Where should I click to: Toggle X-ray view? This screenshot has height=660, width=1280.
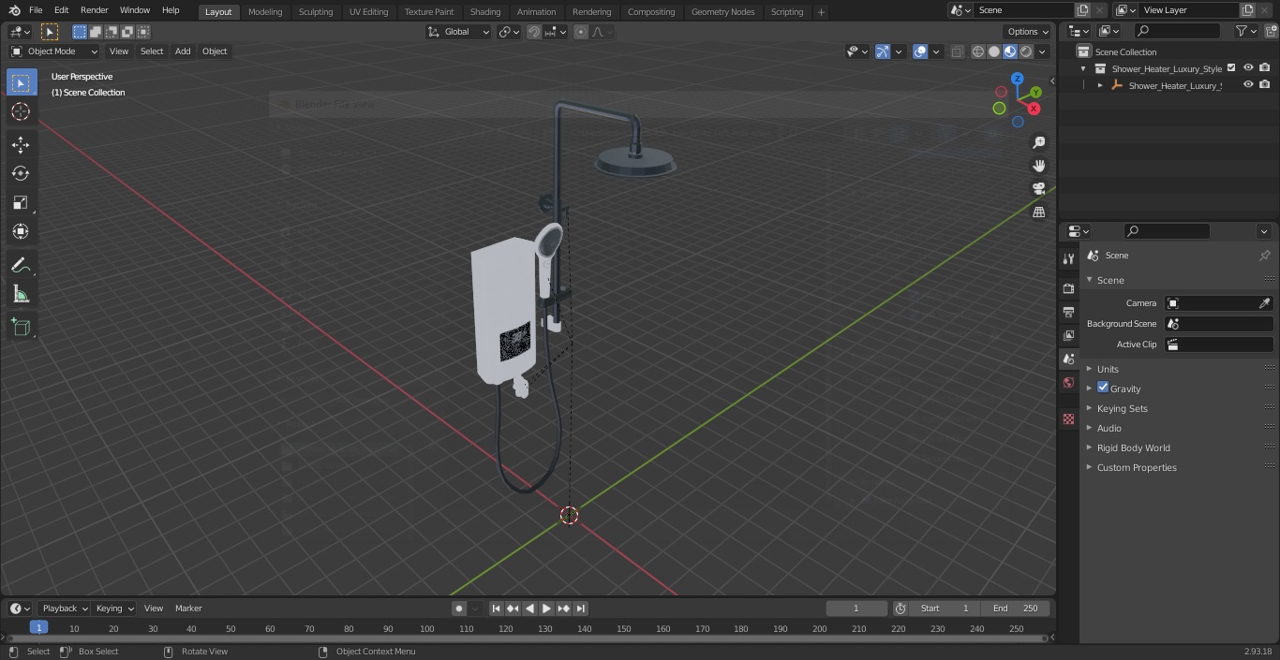[x=957, y=51]
